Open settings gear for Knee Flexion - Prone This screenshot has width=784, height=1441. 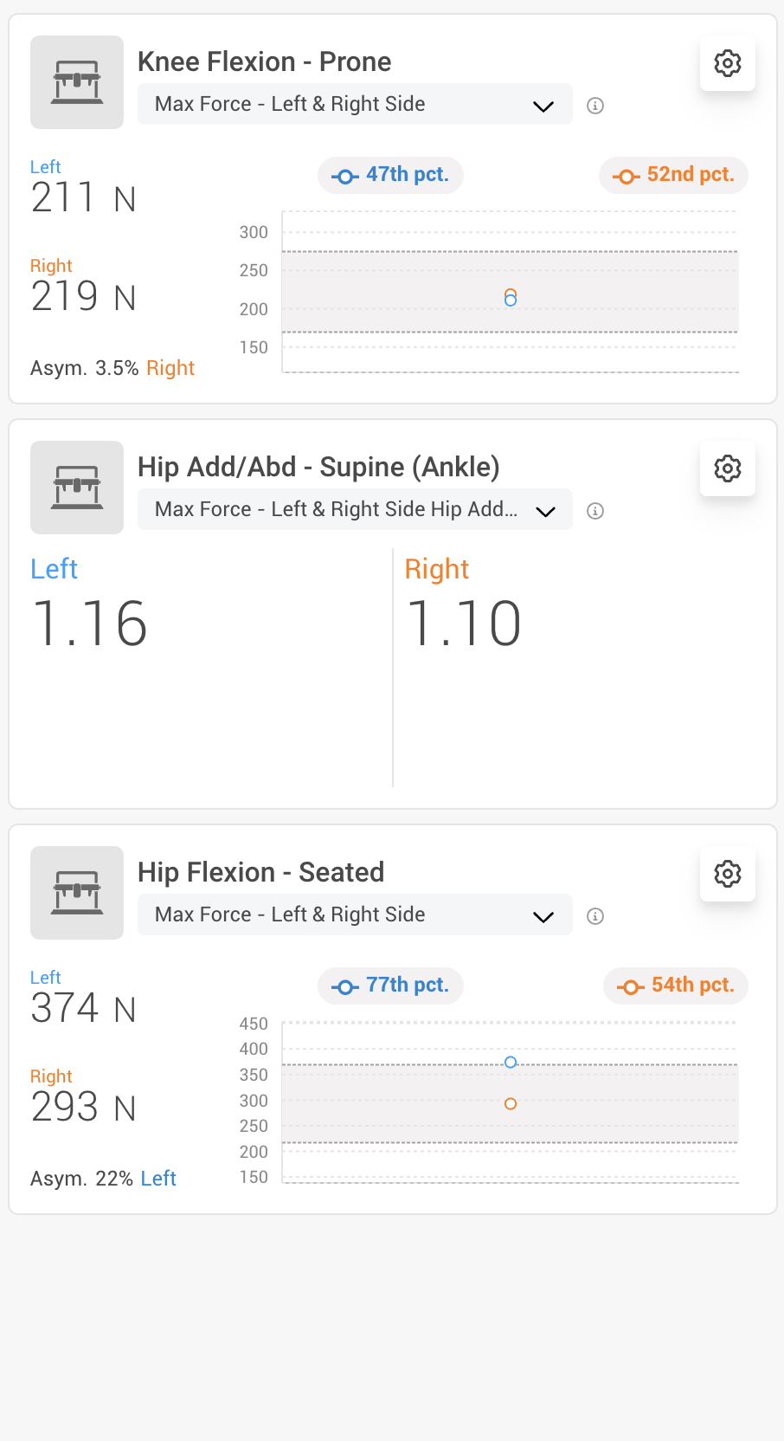[727, 63]
